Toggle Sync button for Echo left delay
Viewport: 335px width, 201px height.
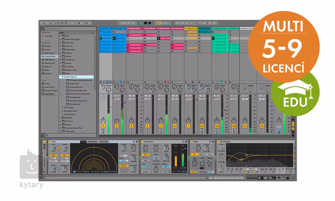coord(54,155)
